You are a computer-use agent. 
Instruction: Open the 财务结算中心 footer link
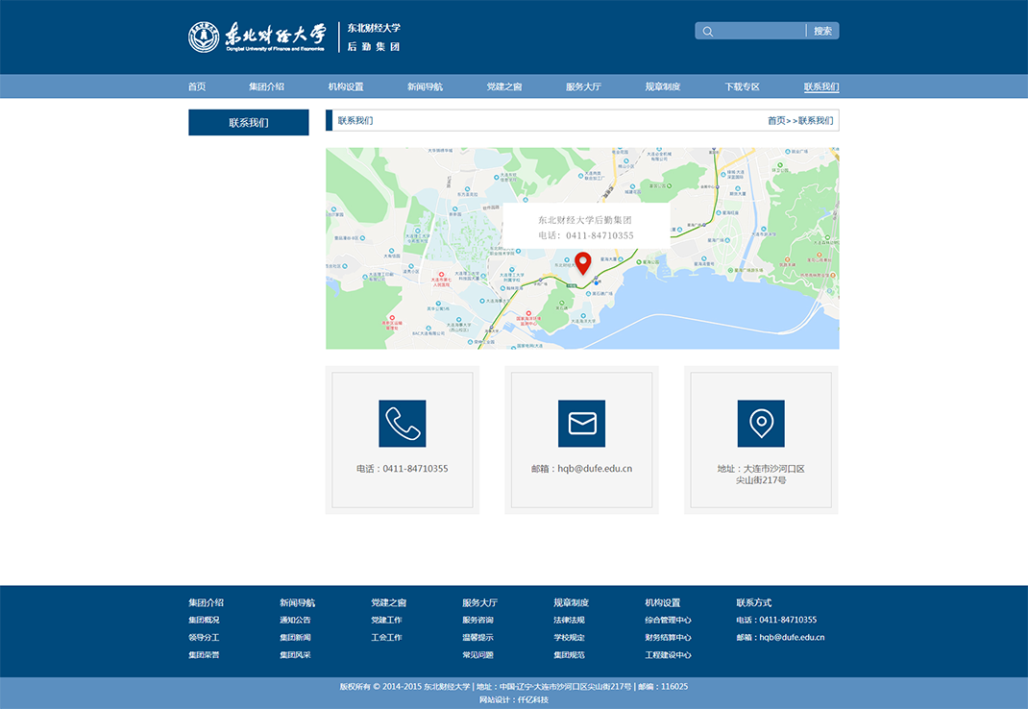[668, 638]
